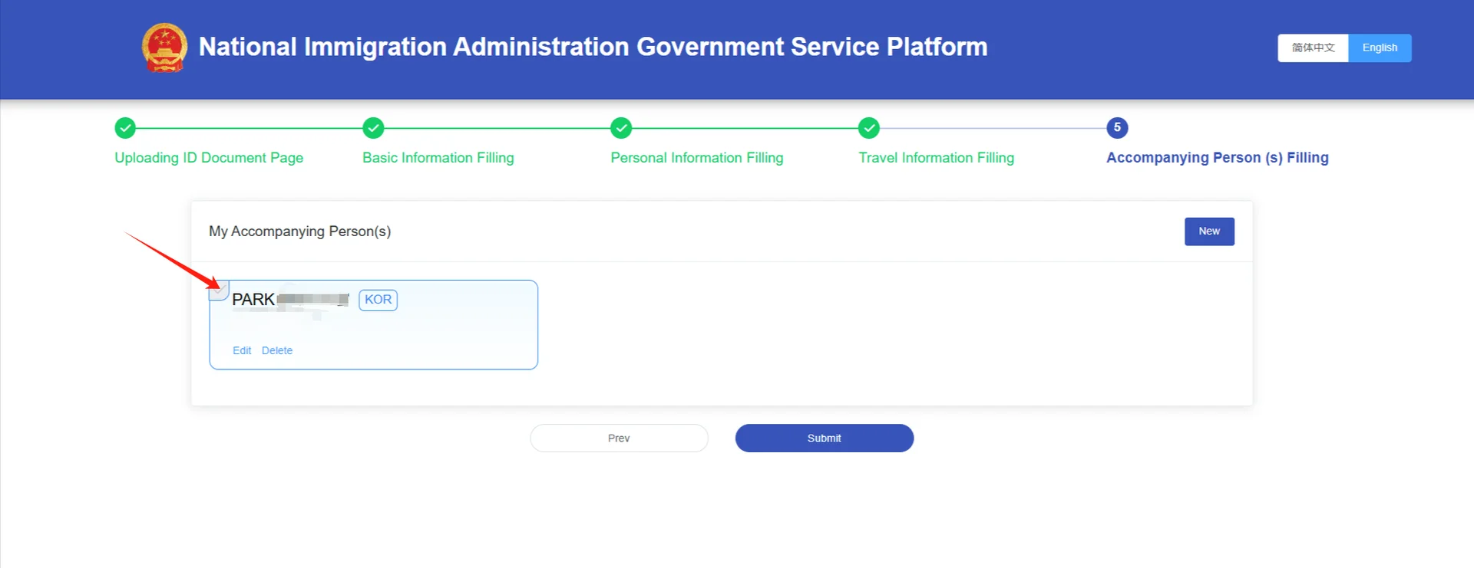Go to Personal Information Filling step label

[x=697, y=158]
